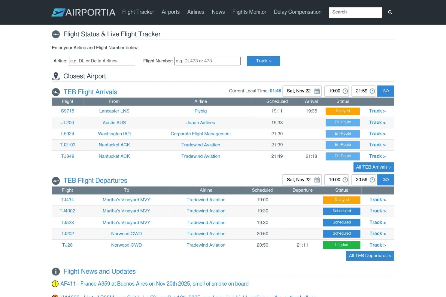Screen dimensions: 446x297
Task: Open arrivals start time 19:00 field
Action: coord(337,91)
